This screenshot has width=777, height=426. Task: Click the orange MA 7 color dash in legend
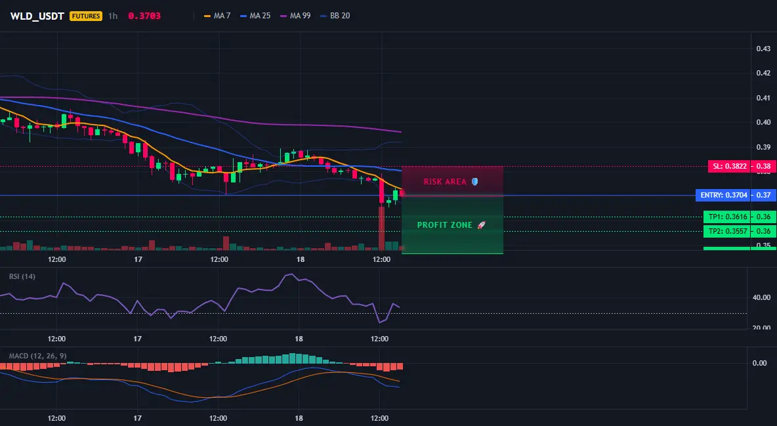(x=207, y=16)
